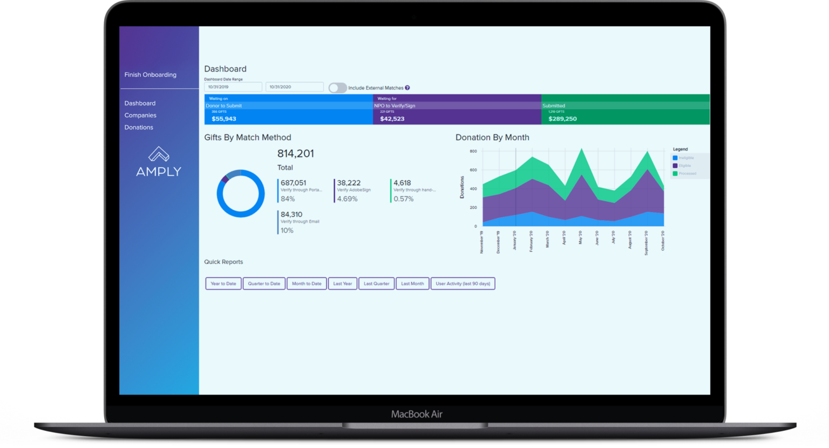This screenshot has width=829, height=448.
Task: Select the blue Donor to Submit status card
Action: pos(288,110)
